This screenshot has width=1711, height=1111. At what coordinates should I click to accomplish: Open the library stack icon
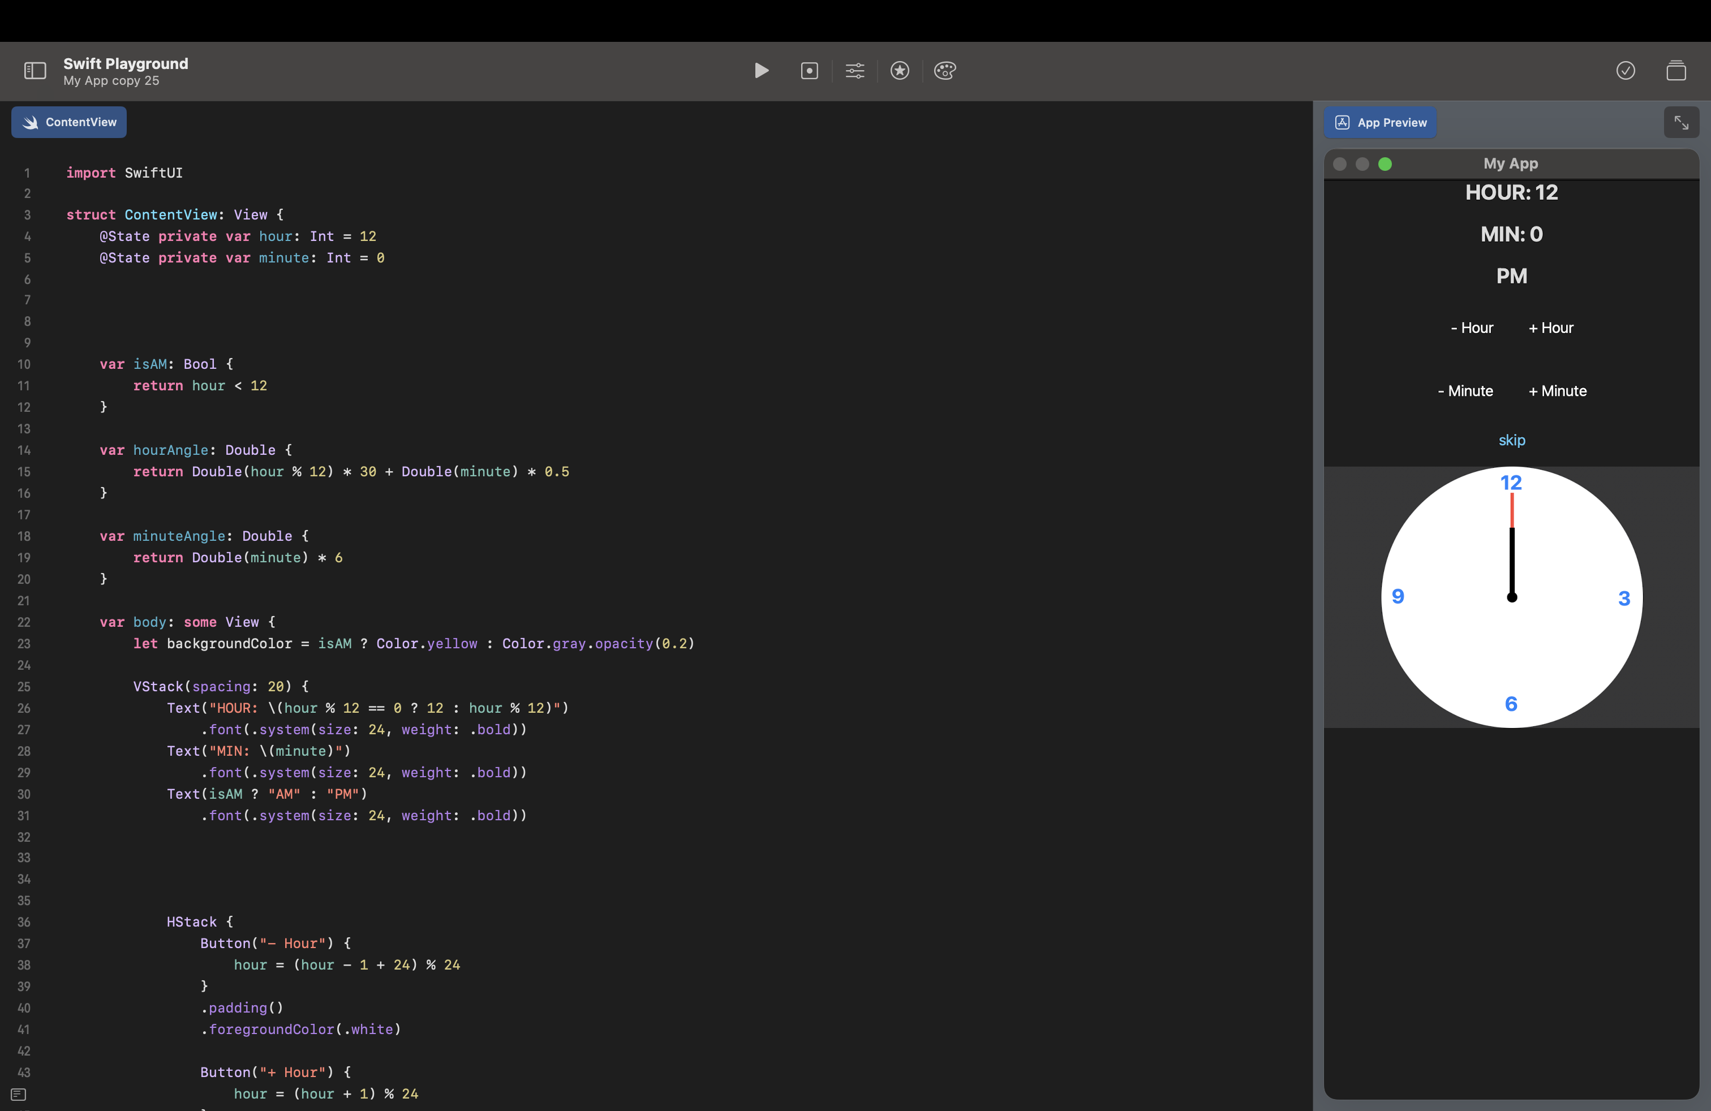coord(1676,70)
